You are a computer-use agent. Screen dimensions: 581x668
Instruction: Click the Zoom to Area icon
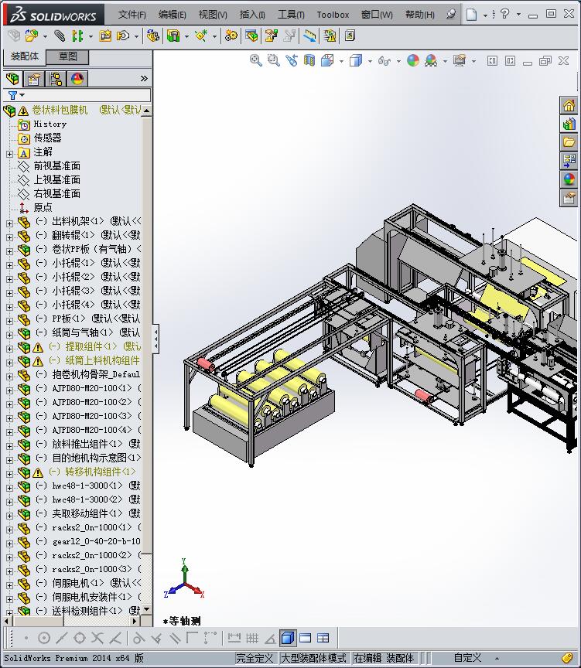[x=273, y=60]
